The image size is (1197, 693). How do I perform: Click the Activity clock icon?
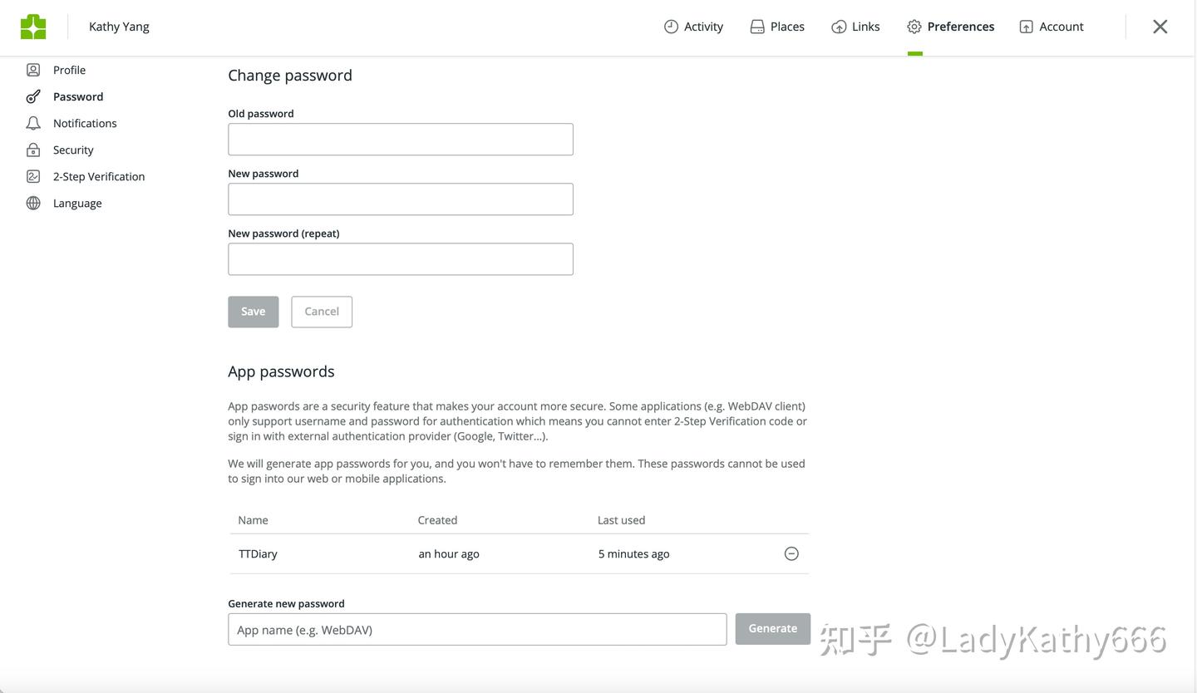pyautogui.click(x=671, y=27)
